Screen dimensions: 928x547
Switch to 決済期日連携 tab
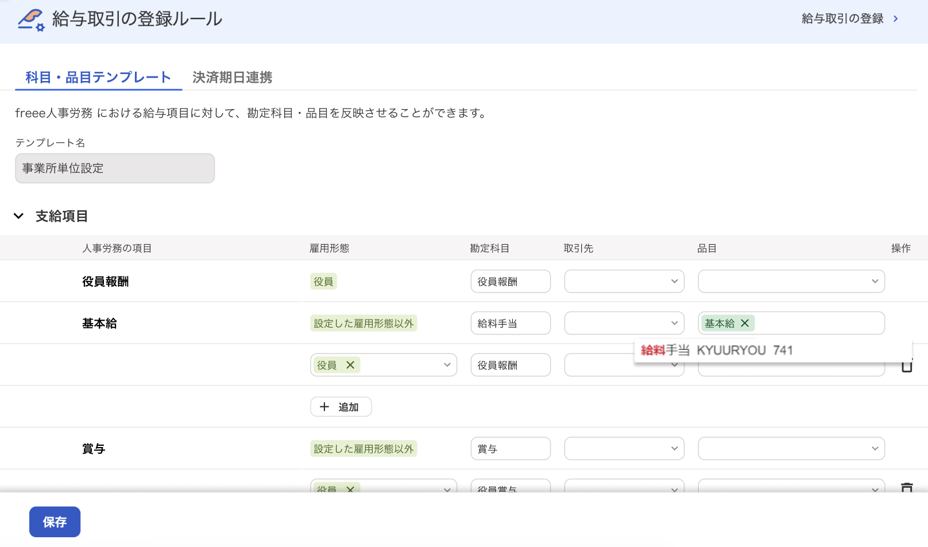[x=232, y=78]
